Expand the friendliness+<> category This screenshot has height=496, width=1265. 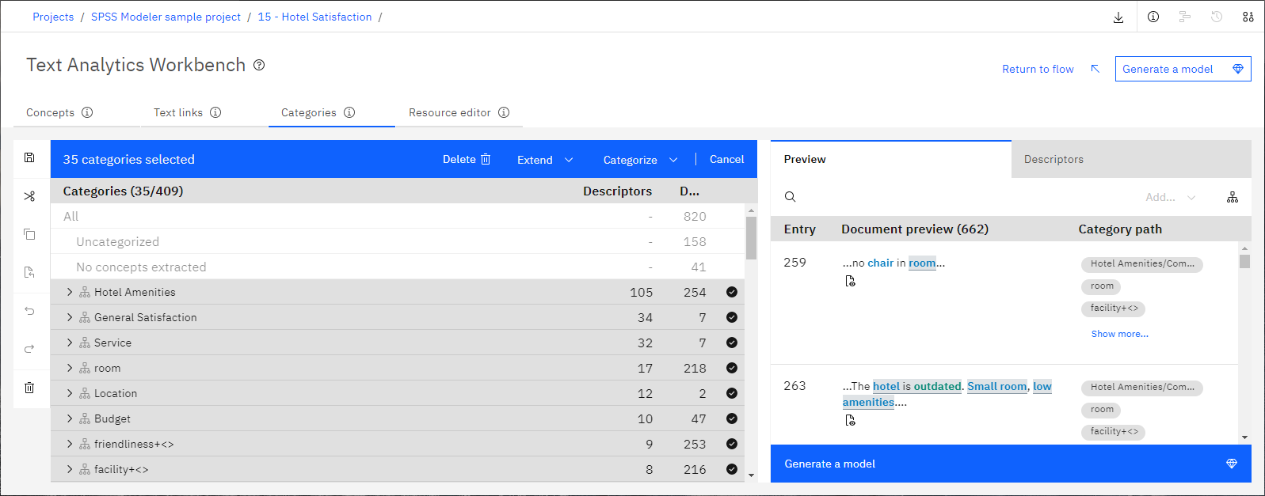coord(70,444)
